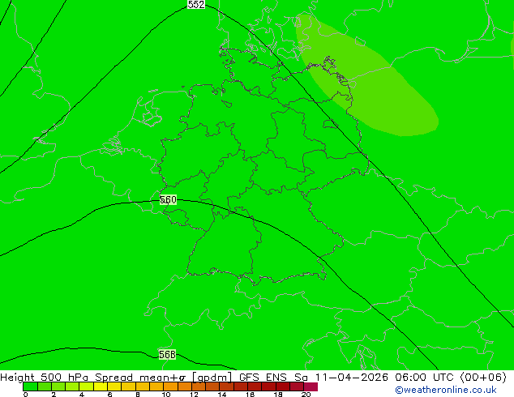This screenshot has height=397, width=514.
Task: Click the 'GFS ENS' model label
Action: coord(263,377)
